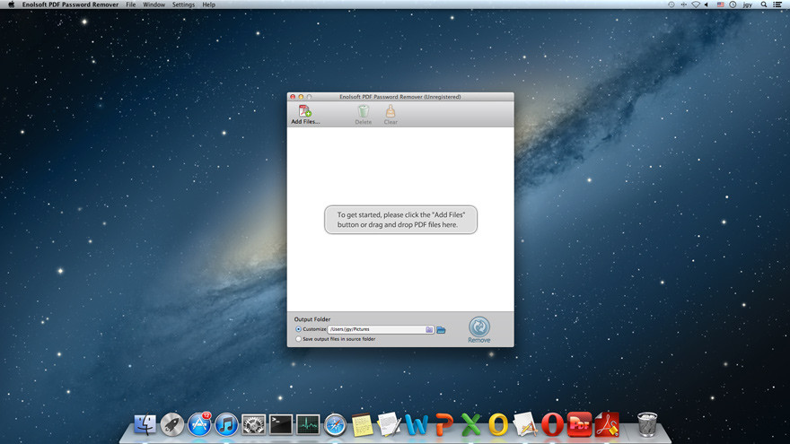Click the /Users/jgy/Pictures path field

click(x=381, y=329)
